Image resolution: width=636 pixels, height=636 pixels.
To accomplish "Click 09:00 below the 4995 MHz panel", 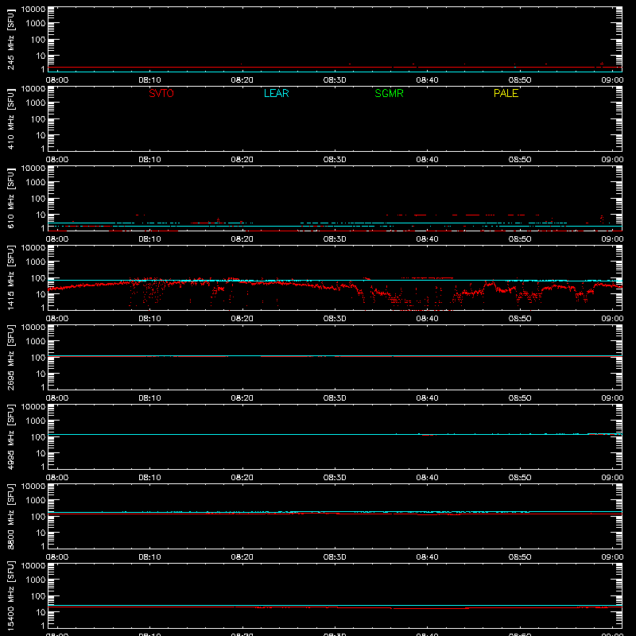I will (x=612, y=478).
